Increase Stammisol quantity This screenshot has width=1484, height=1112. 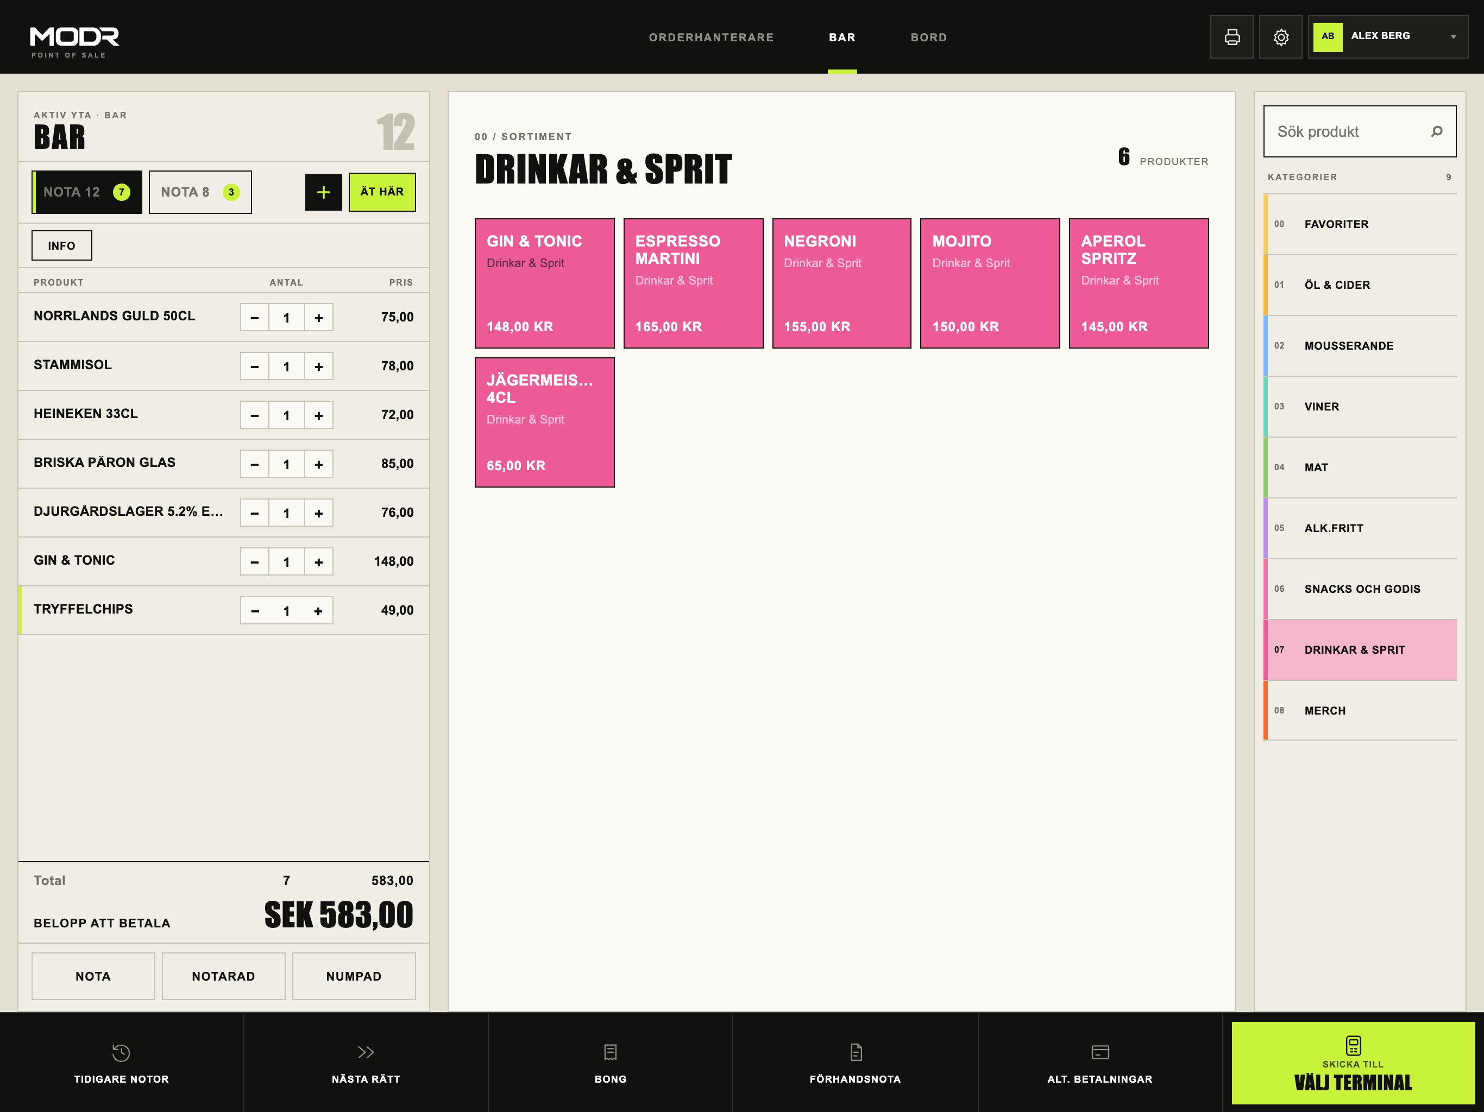point(319,366)
